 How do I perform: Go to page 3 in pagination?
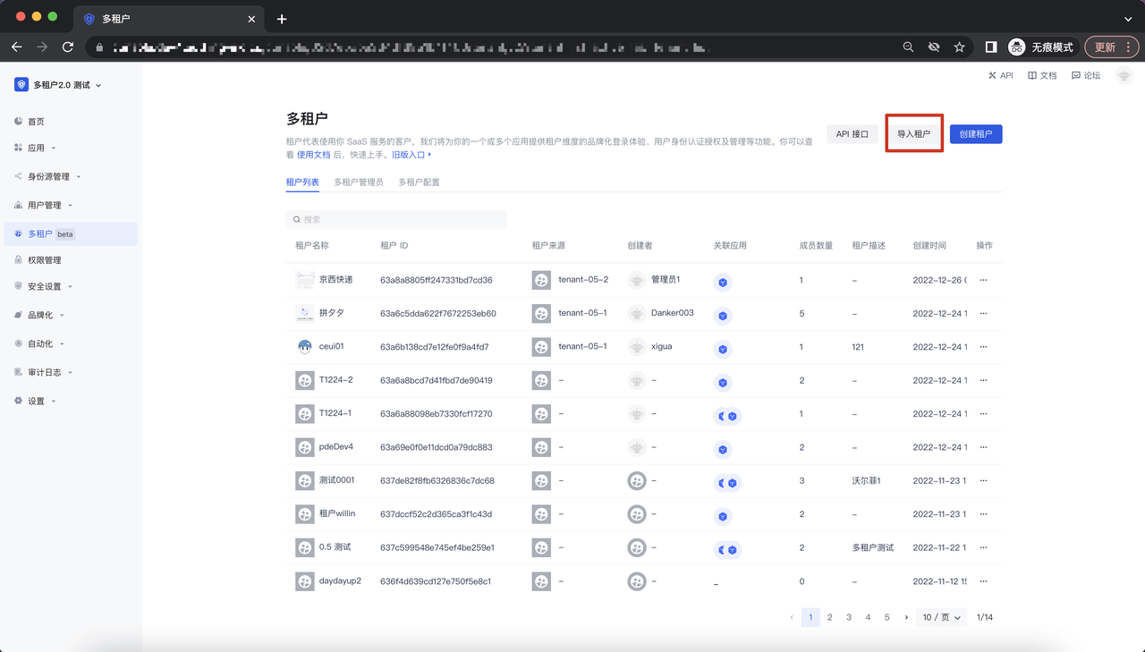[x=849, y=617]
